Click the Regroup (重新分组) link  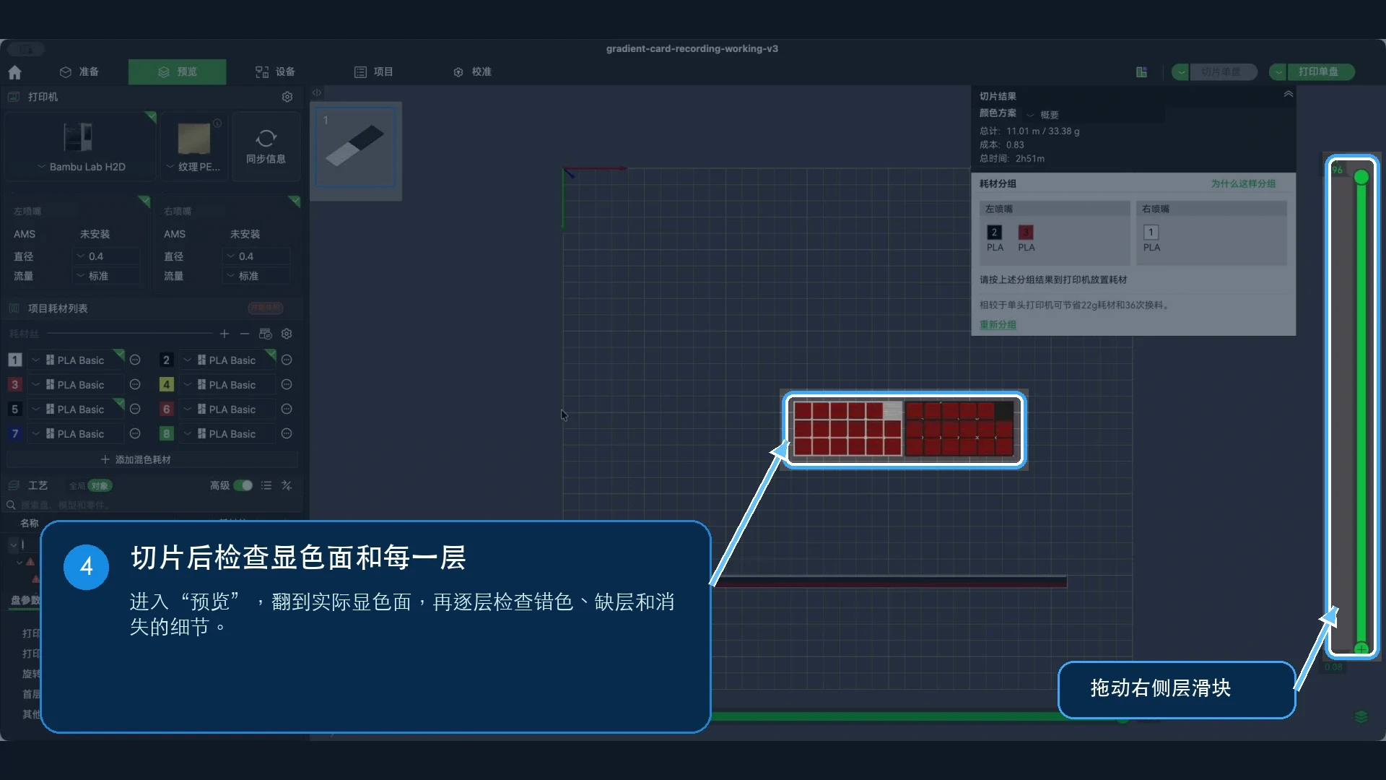tap(998, 325)
